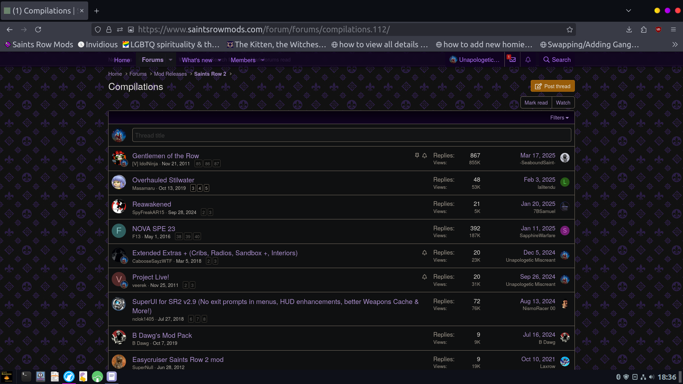Open the alerts bell in forum header
Screen dimensions: 683x384
528,60
